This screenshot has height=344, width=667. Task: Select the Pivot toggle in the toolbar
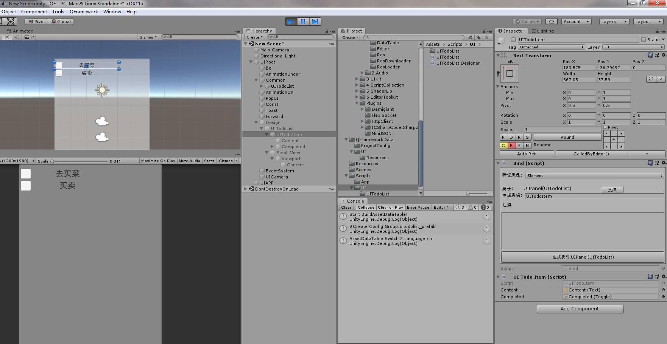click(x=36, y=21)
